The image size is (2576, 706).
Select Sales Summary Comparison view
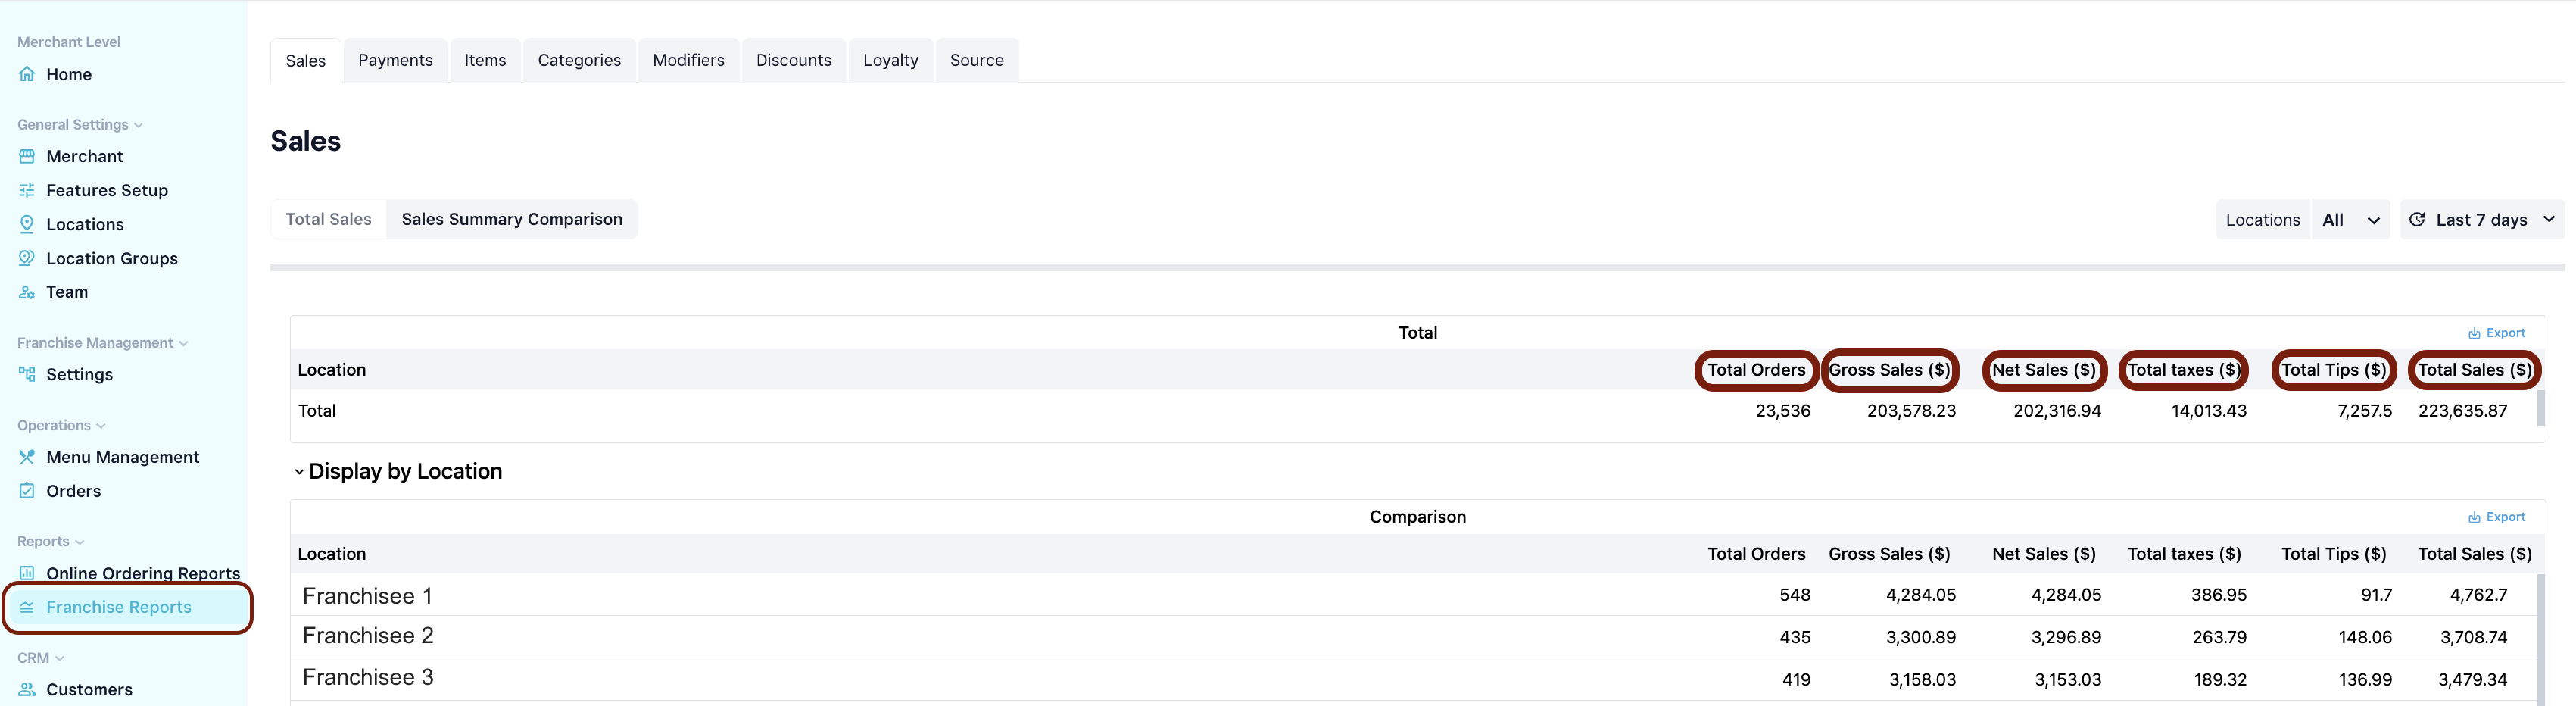pyautogui.click(x=512, y=219)
